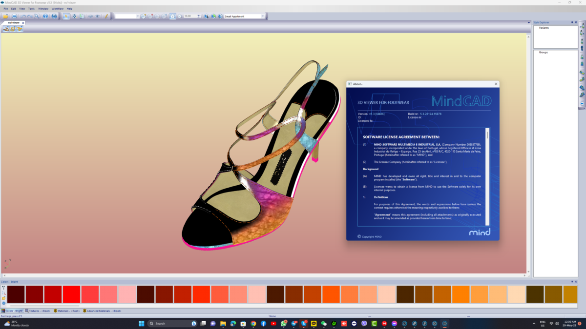Toggle the perspective cube view button in the toolbar
The width and height of the screenshot is (586, 329).
tap(172, 16)
